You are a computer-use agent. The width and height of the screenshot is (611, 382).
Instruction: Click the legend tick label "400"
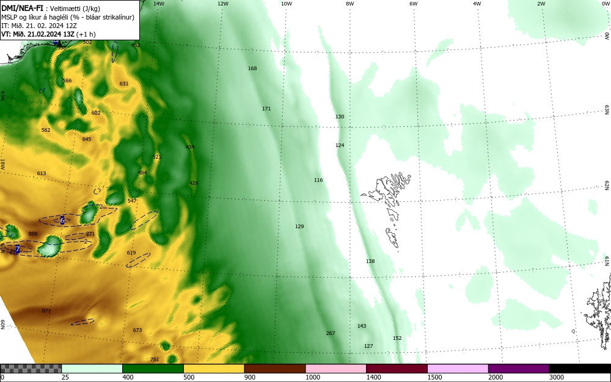[128, 377]
